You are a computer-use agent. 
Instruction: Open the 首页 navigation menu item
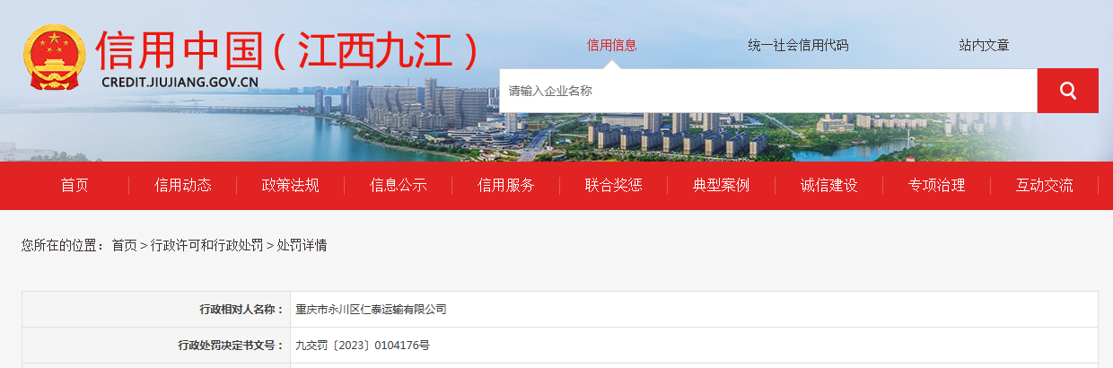point(75,186)
